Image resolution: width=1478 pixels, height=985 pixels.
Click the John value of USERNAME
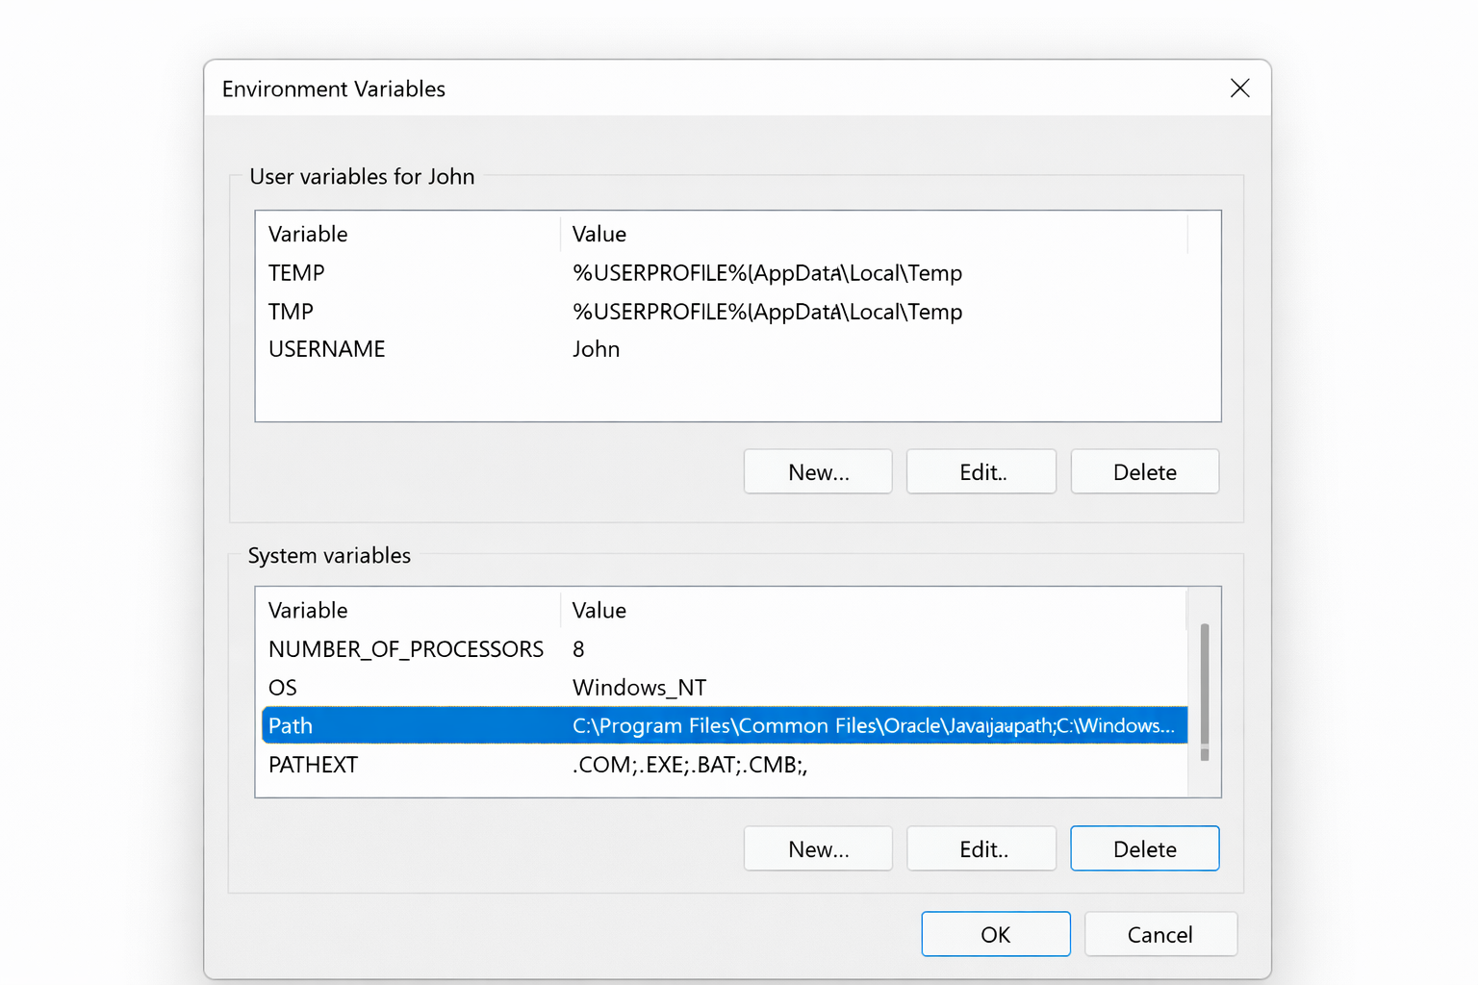(596, 348)
